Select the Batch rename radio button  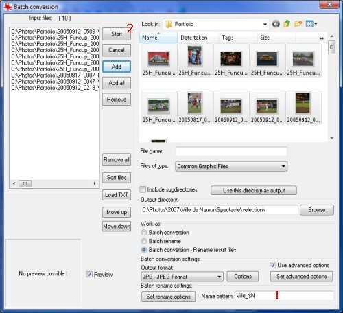(x=144, y=241)
